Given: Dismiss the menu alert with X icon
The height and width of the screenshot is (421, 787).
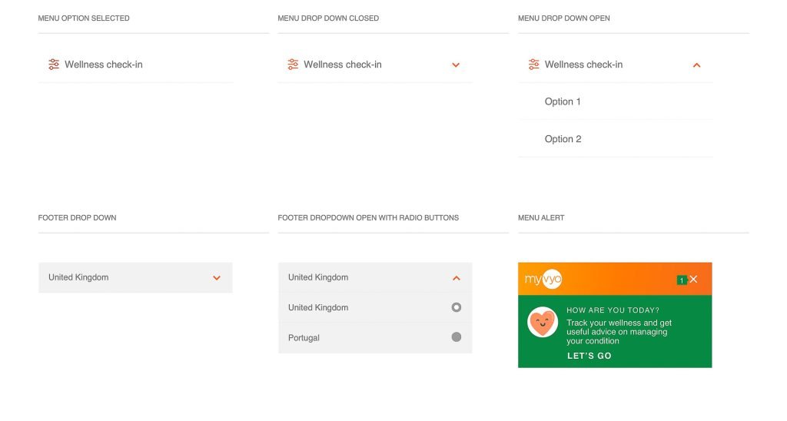Looking at the screenshot, I should tap(693, 279).
